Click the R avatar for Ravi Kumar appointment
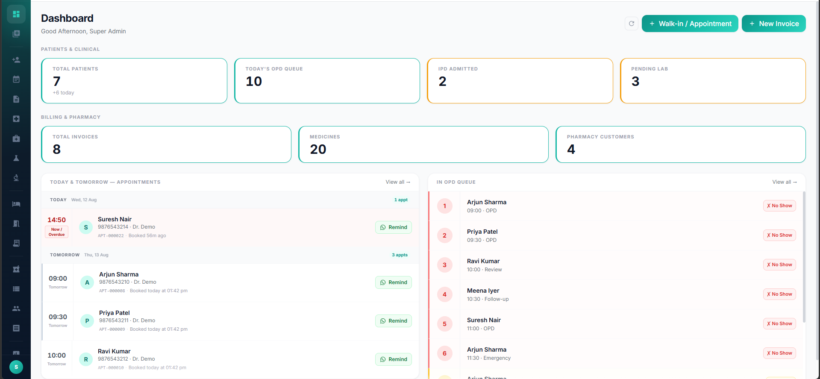The width and height of the screenshot is (820, 379). 86,359
